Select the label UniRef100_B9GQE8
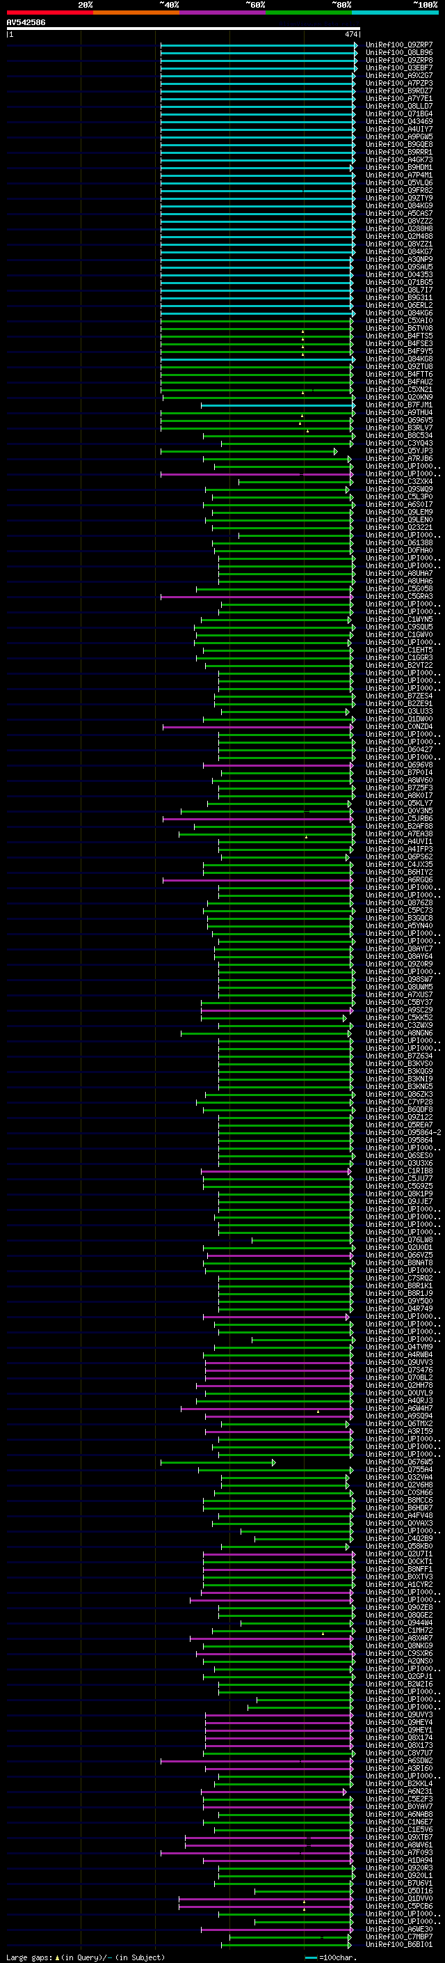The image size is (445, 1963). [x=399, y=145]
